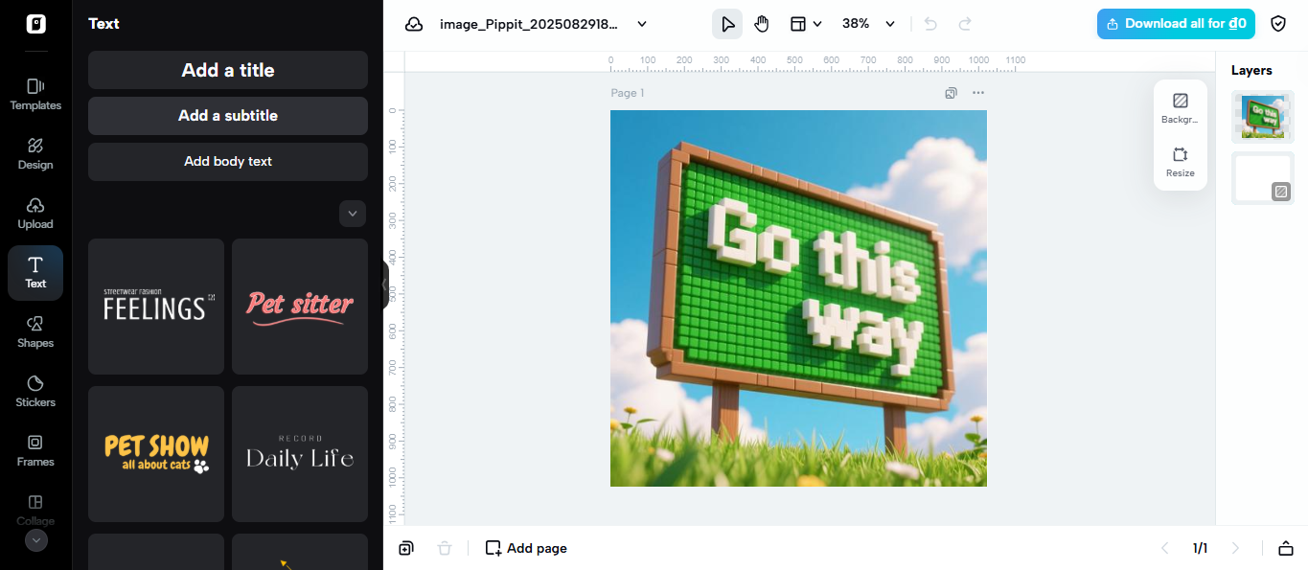Open the Design sidebar panel

point(35,154)
